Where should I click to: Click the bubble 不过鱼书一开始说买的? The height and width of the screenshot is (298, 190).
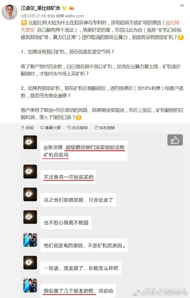tap(68, 177)
